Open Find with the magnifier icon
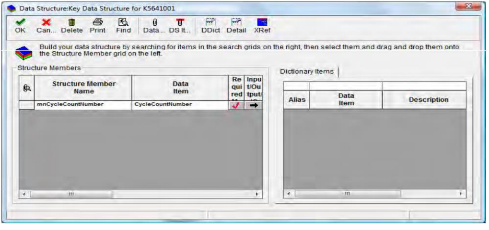The image size is (489, 230). [123, 22]
